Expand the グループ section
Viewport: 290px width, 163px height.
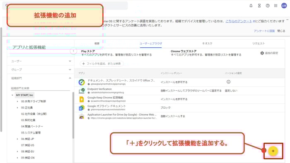pyautogui.click(x=70, y=70)
